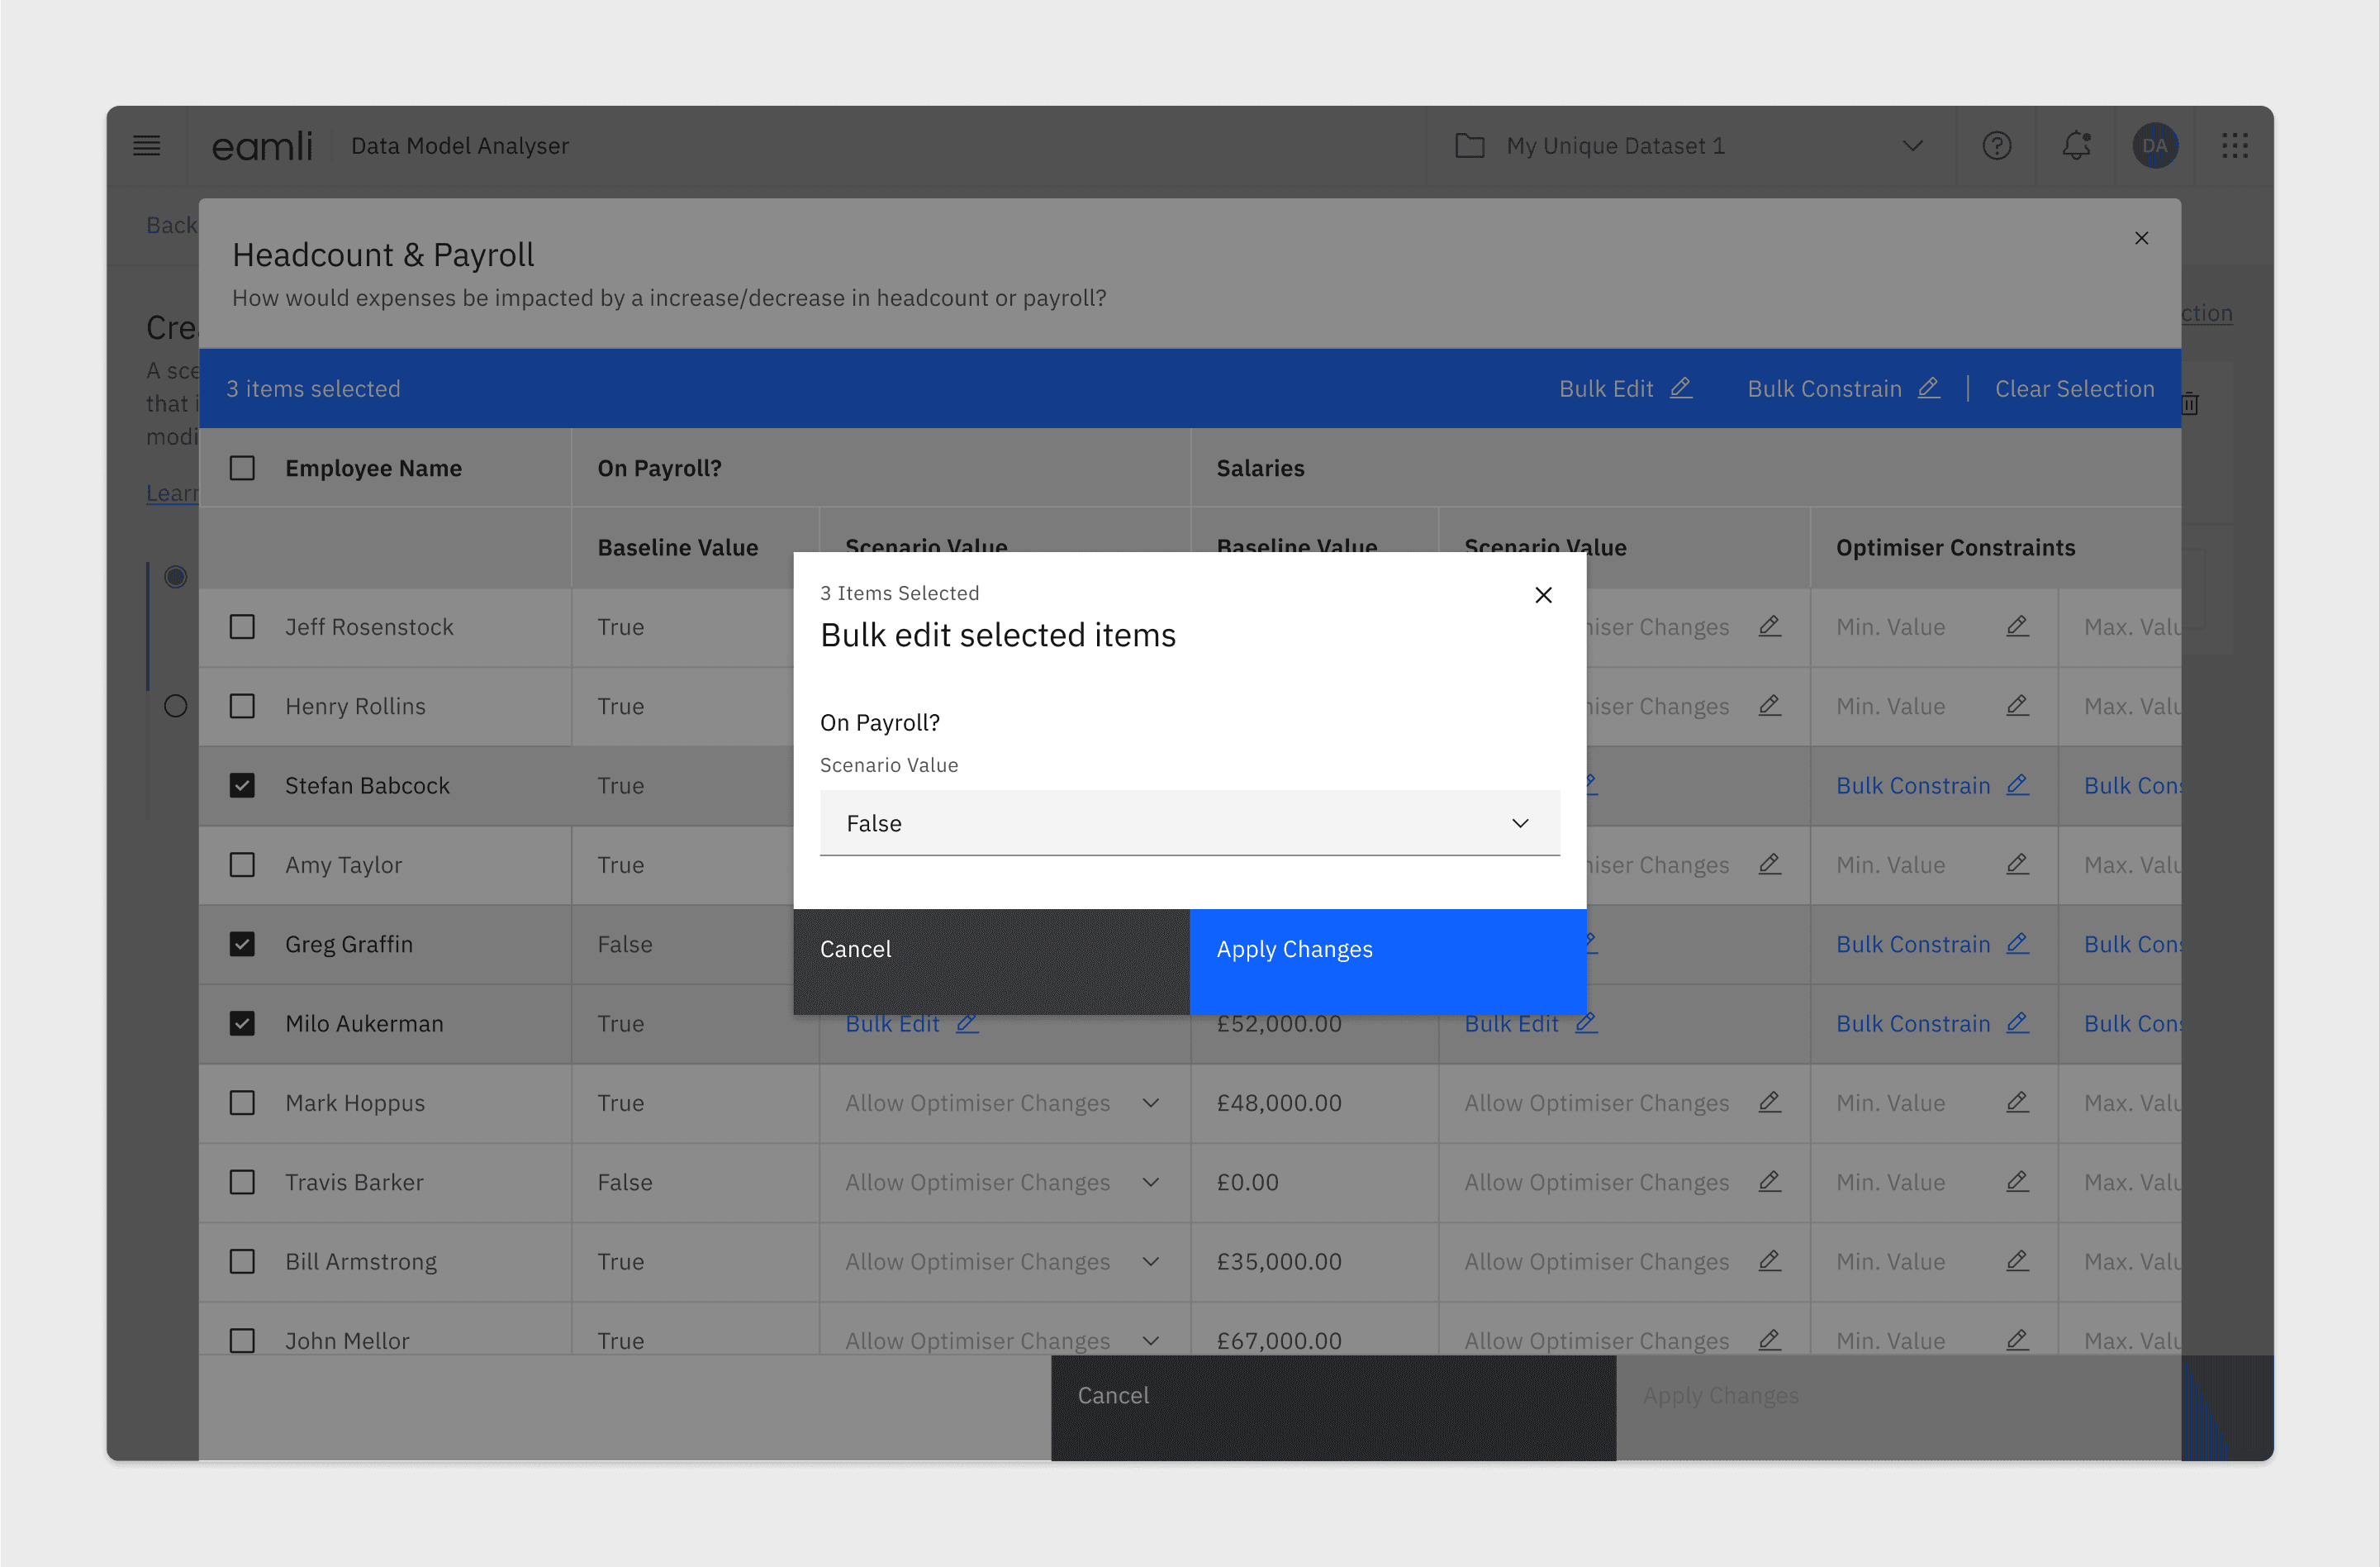Open the notifications bell
This screenshot has height=1567, width=2380.
(x=2076, y=146)
